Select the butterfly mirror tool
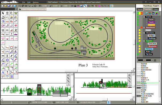This screenshot has height=105, width=162. coord(16,13)
